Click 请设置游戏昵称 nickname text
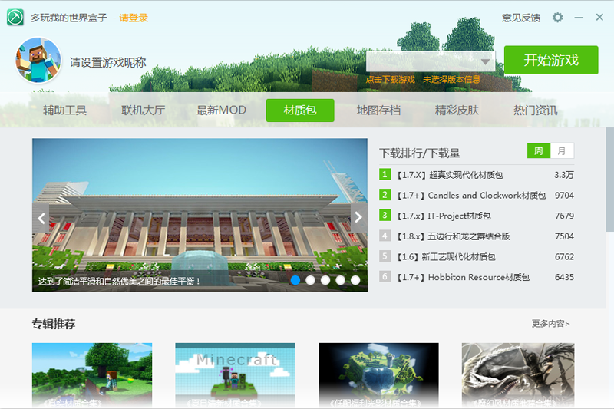This screenshot has height=409, width=614. point(107,62)
